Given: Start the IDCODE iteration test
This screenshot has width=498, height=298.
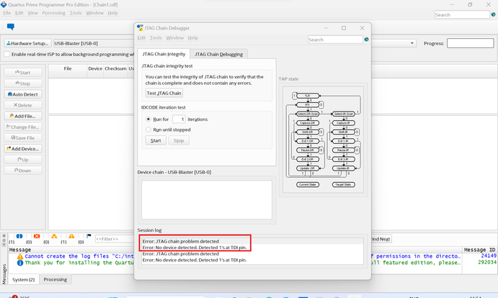Looking at the screenshot, I should coord(156,140).
